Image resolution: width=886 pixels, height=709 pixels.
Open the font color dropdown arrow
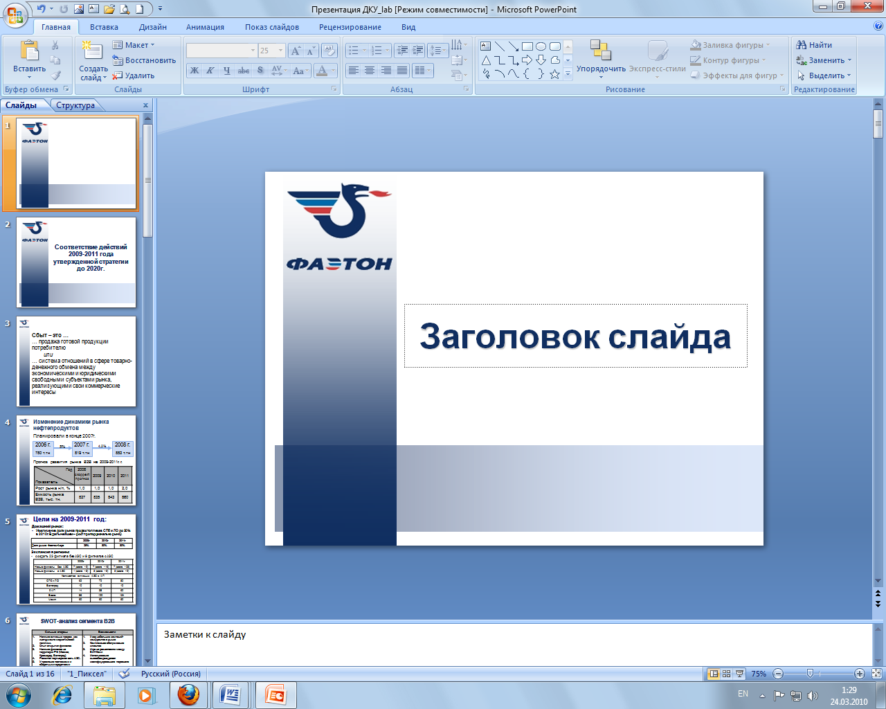[334, 71]
